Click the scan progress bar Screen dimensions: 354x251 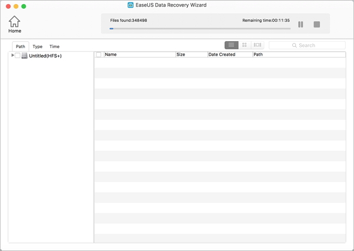(200, 29)
